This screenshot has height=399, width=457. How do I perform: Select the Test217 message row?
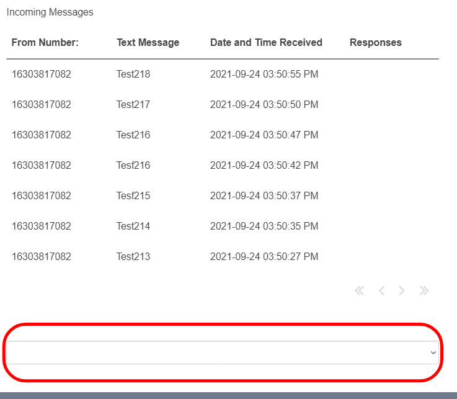coord(223,104)
